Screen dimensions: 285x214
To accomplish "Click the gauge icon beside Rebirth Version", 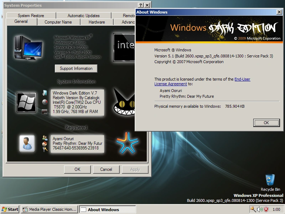I will pos(45,102).
